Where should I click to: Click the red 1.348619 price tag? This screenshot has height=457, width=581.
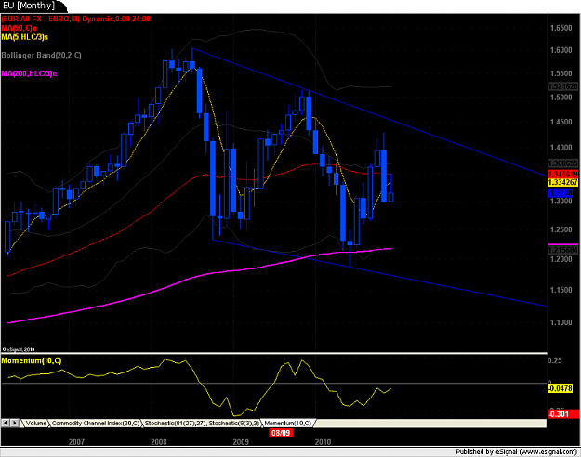tap(562, 174)
